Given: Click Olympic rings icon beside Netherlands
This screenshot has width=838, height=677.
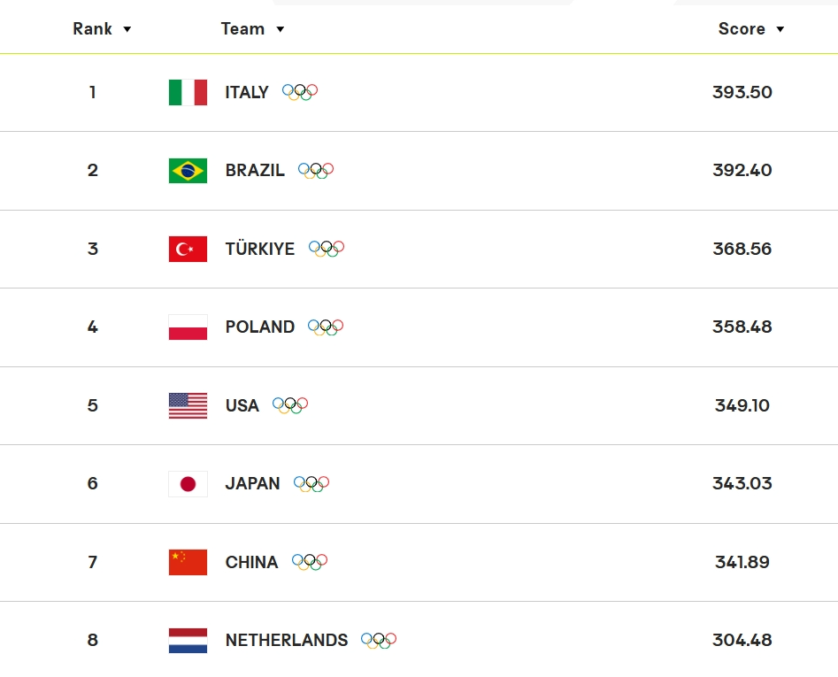Looking at the screenshot, I should 379,640.
